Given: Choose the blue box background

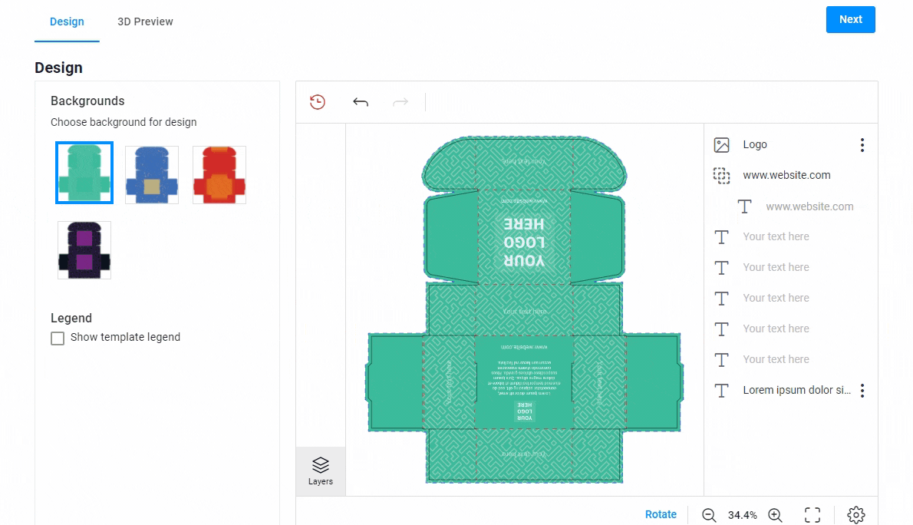Looking at the screenshot, I should 152,174.
